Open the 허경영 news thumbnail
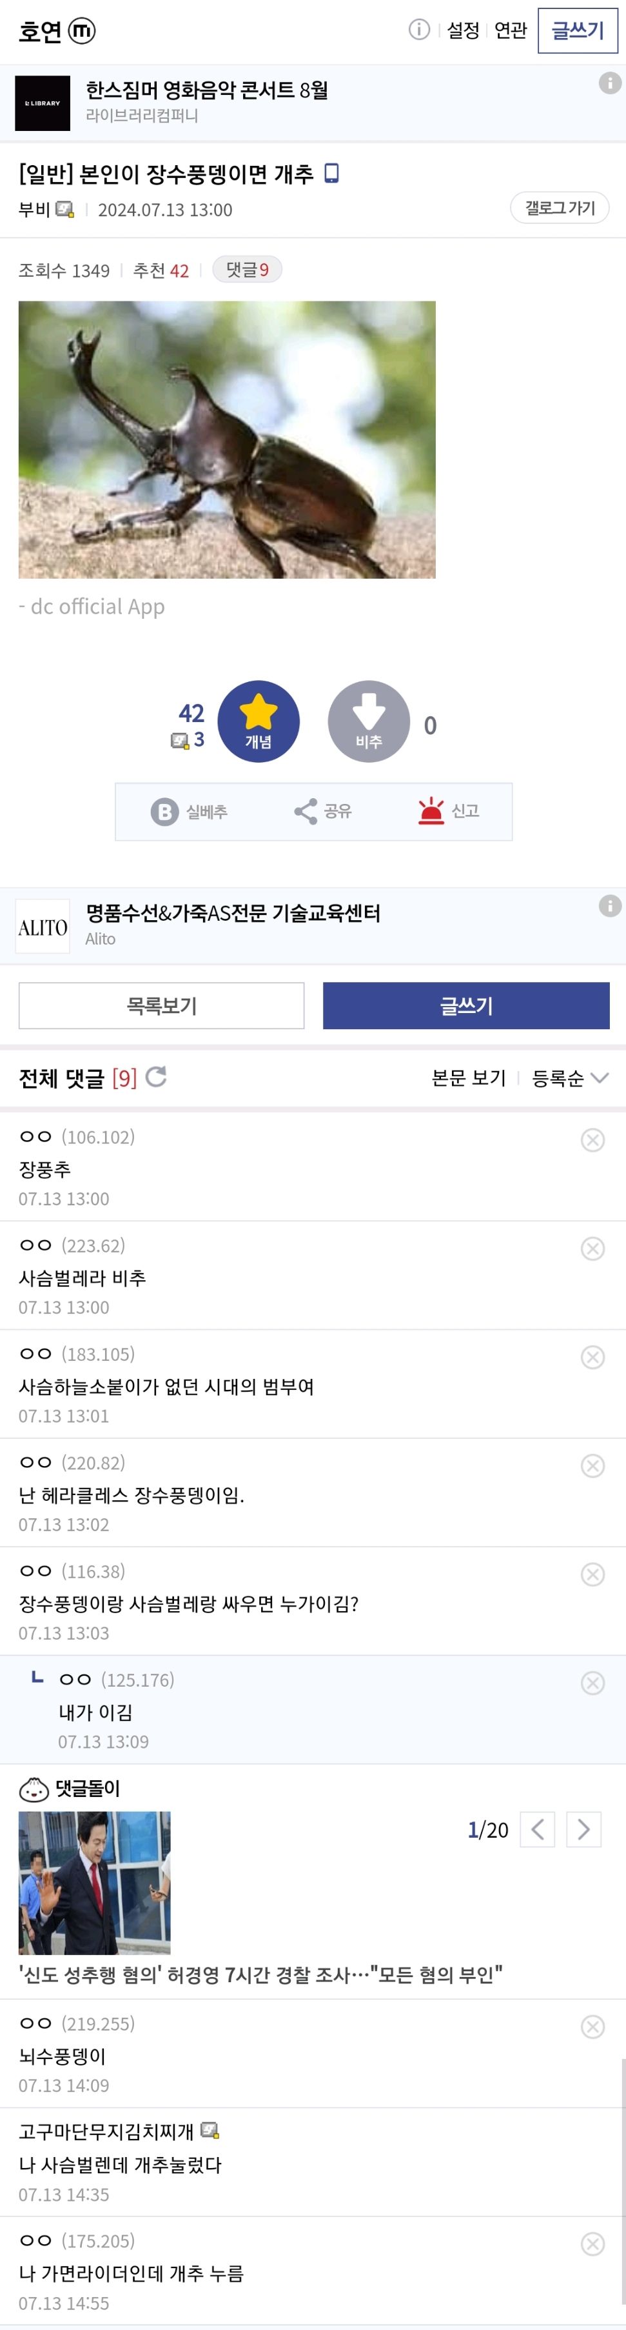 click(95, 1882)
